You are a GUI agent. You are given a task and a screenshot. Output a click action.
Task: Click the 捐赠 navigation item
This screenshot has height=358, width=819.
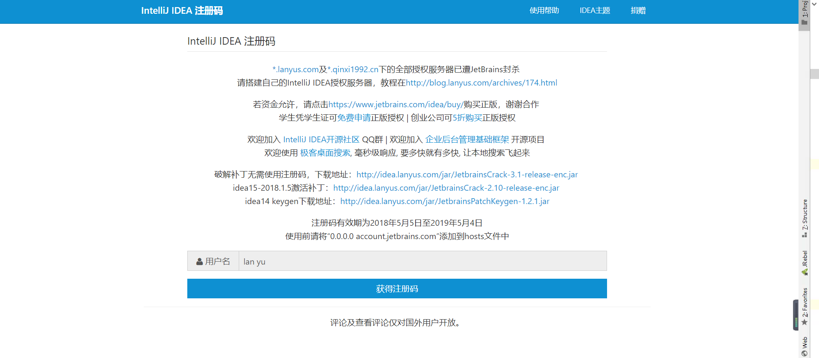pyautogui.click(x=638, y=11)
